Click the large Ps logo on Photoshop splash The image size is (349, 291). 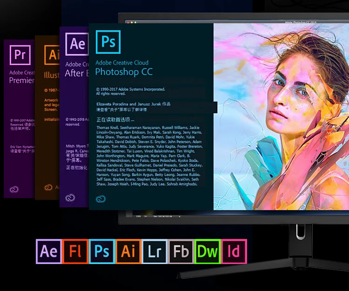pos(108,42)
